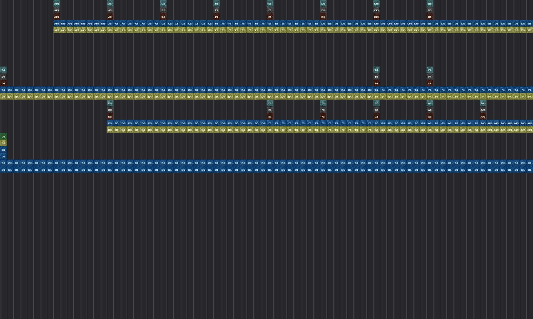This screenshot has width=533, height=319.
Task: Choose the gray C#5 note block
Action: 376,10
